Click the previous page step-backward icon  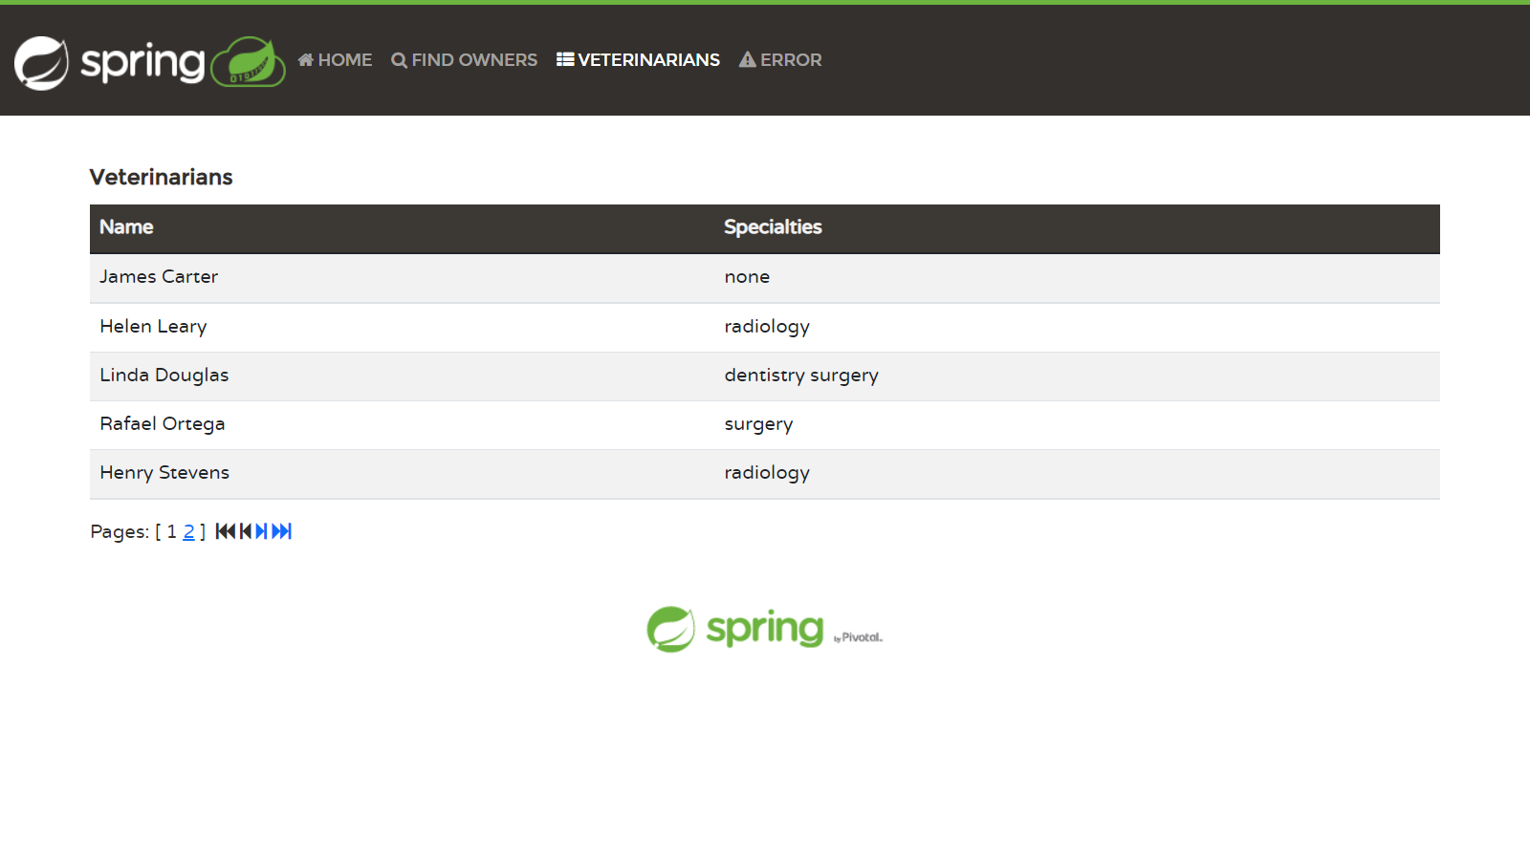pos(246,531)
